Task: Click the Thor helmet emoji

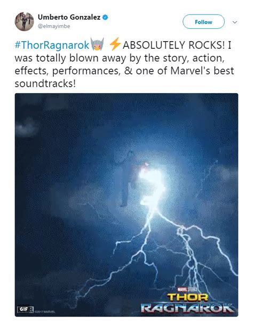Action: [x=97, y=44]
